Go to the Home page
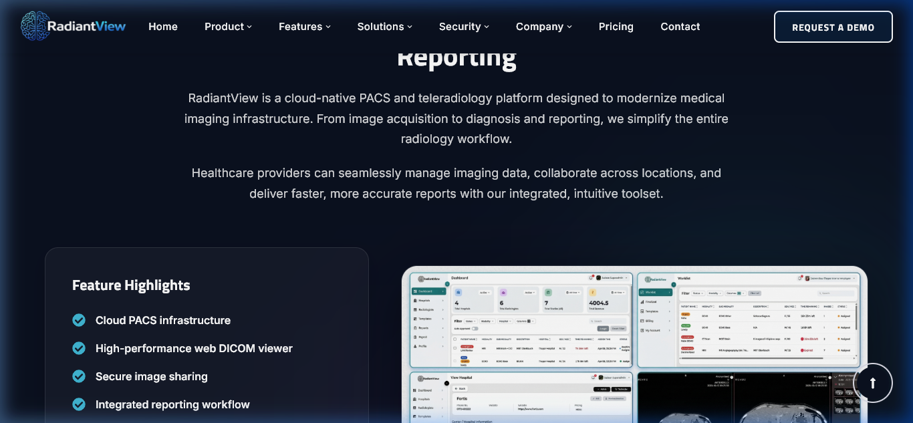 (163, 27)
